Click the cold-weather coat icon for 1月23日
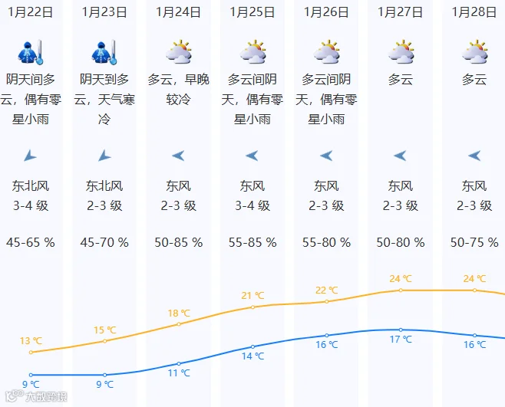Screen dimensions: 505x407 (104, 52)
